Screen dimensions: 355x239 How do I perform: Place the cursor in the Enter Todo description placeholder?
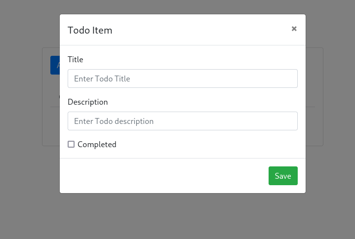point(114,121)
